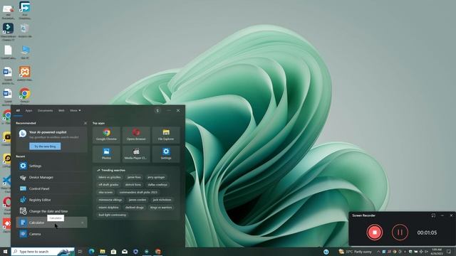Search trending 'minnesota vikings'
The width and height of the screenshot is (456, 256).
click(x=110, y=200)
